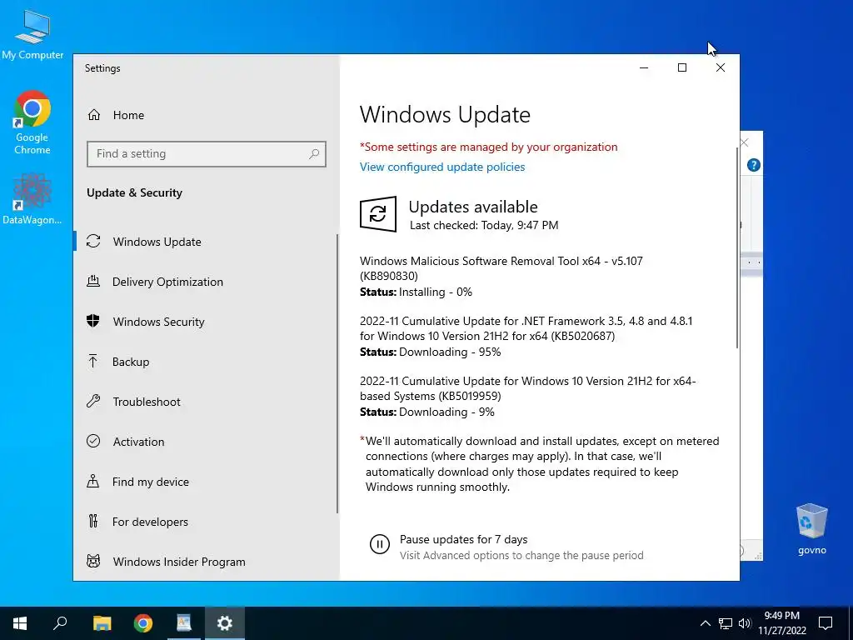853x640 pixels.
Task: Click the Settings sidebar scrollbar
Action: [x=337, y=373]
